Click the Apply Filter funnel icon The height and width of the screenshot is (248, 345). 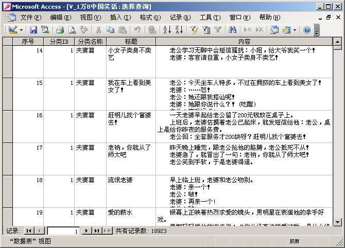218,30
